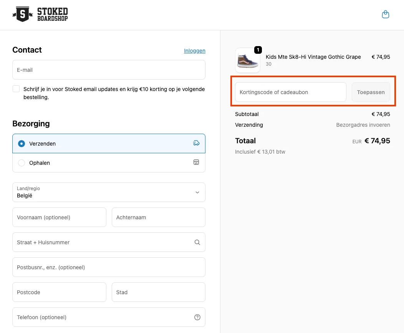
Task: Click the search magnifier in street field
Action: (x=197, y=242)
